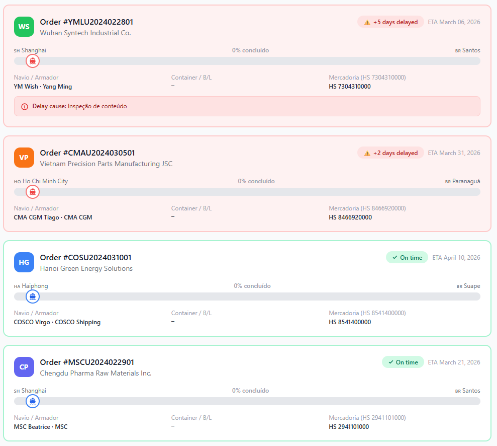Select the ship marker on Vietnam Precision shipment track
Viewport: 497px width, 446px height.
point(32,192)
